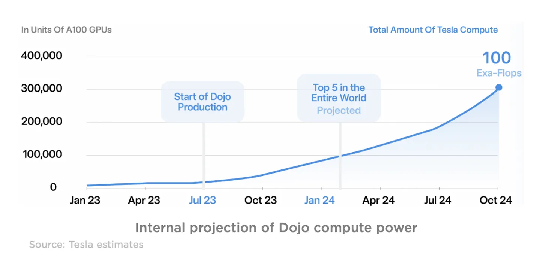Select the Apr 23 axis label
The height and width of the screenshot is (273, 540).
[144, 200]
